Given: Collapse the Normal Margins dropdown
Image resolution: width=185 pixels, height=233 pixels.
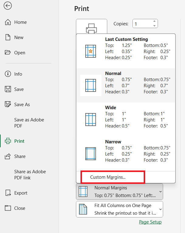Looking at the screenshot, I should 119,192.
